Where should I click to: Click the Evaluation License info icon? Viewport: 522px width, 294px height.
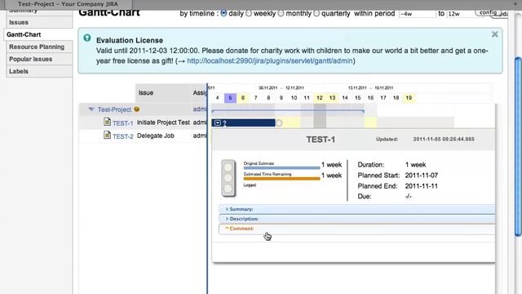coord(87,38)
